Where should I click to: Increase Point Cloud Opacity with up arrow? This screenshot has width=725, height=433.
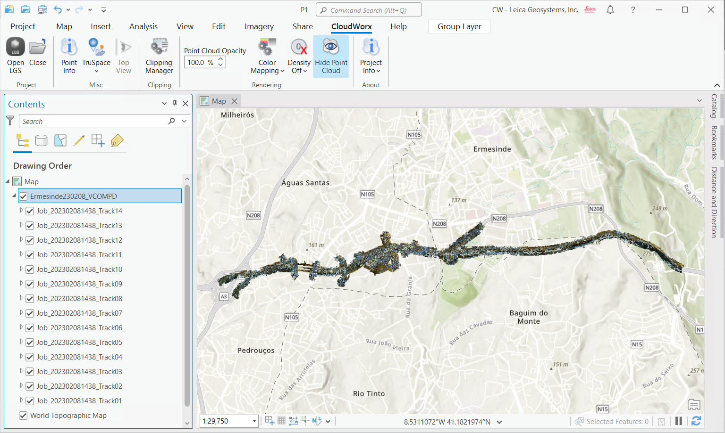coord(220,59)
